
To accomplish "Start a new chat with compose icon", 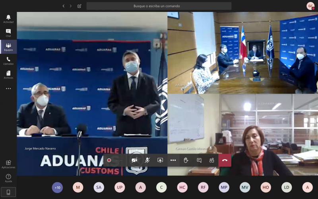I will click(79, 6).
